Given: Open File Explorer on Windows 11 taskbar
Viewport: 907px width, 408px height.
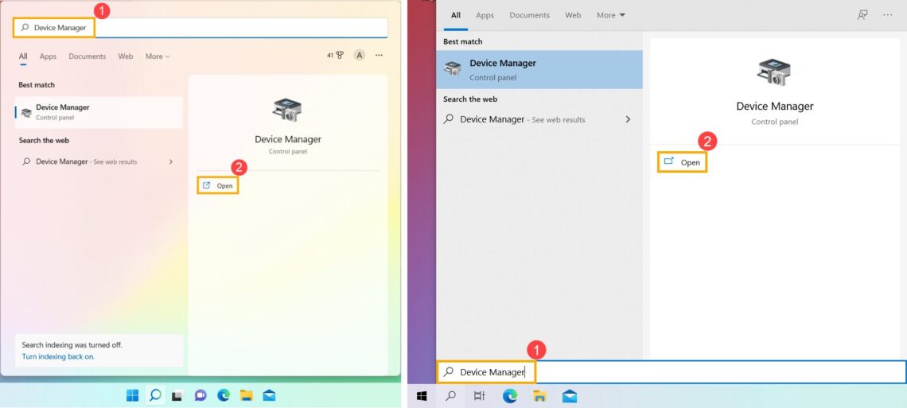Looking at the screenshot, I should click(x=247, y=395).
